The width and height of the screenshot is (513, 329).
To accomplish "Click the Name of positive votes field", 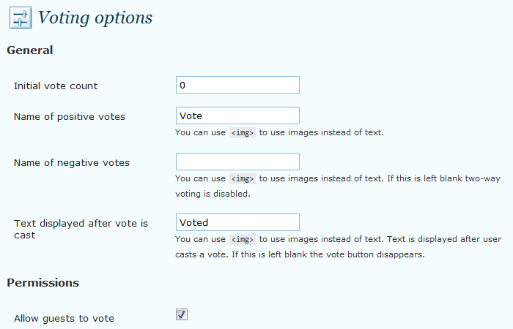I will [237, 116].
